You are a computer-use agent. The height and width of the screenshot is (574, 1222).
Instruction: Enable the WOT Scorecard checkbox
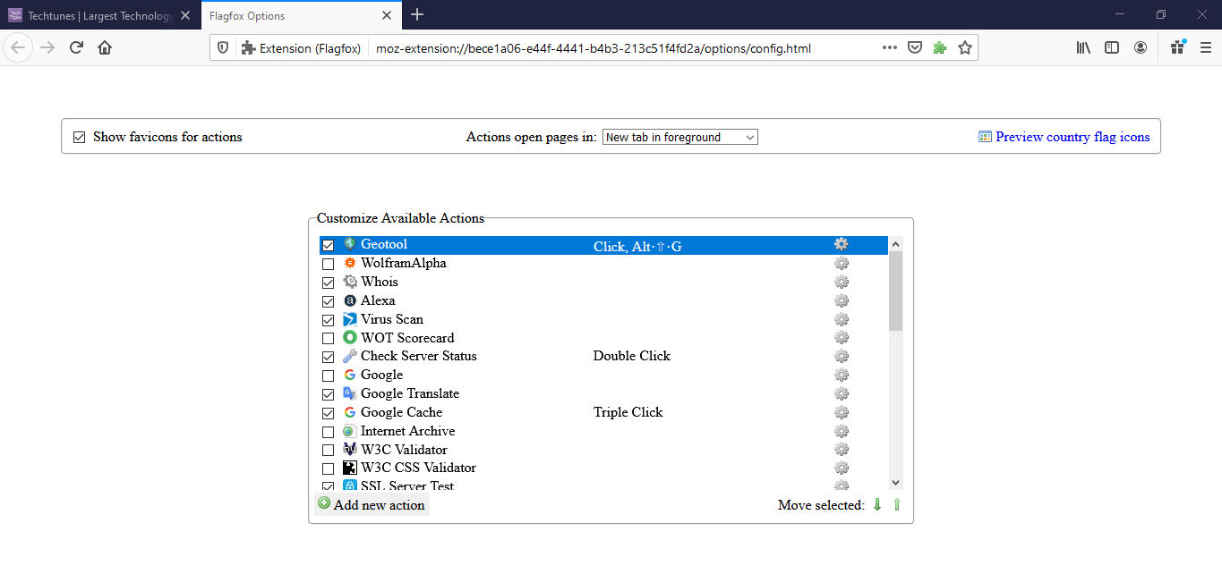point(329,338)
